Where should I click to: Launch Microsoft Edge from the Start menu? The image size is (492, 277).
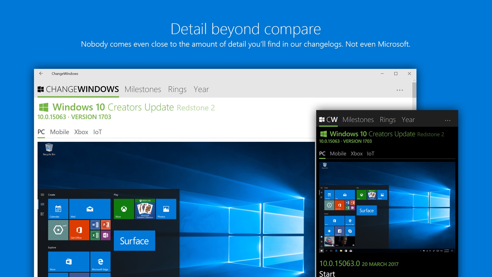(x=100, y=262)
